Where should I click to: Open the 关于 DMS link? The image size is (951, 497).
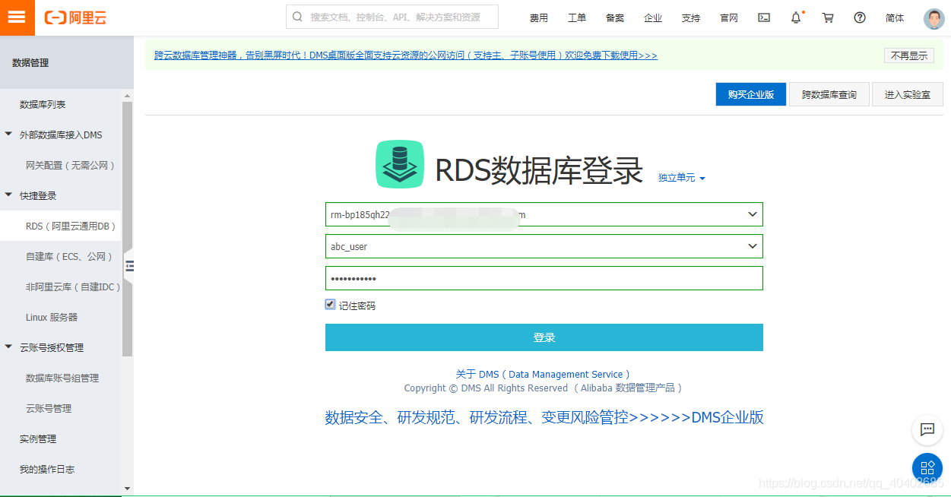pos(543,374)
